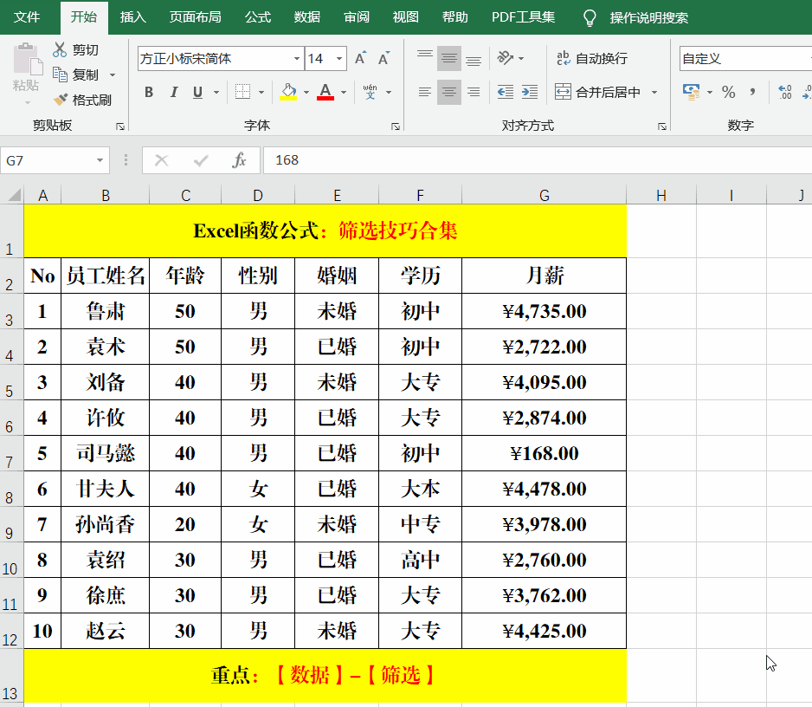This screenshot has width=812, height=707.
Task: Switch to the 审阅 tab
Action: pyautogui.click(x=357, y=17)
